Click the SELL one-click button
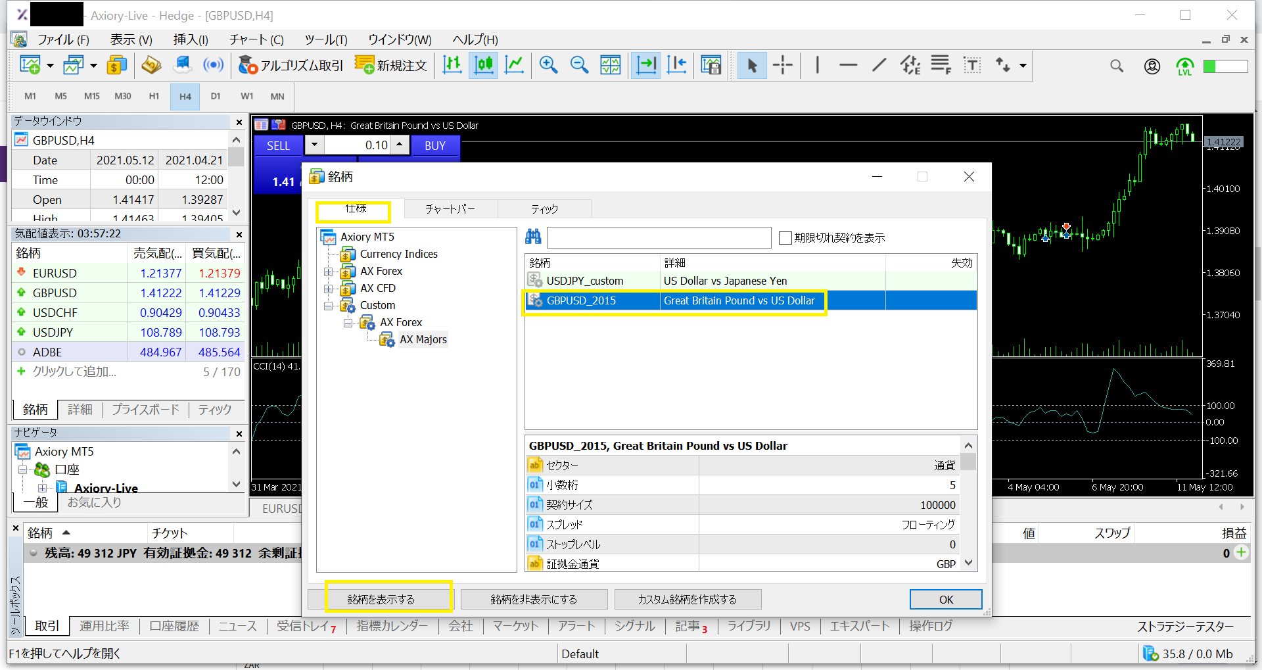This screenshot has width=1262, height=670. point(278,145)
